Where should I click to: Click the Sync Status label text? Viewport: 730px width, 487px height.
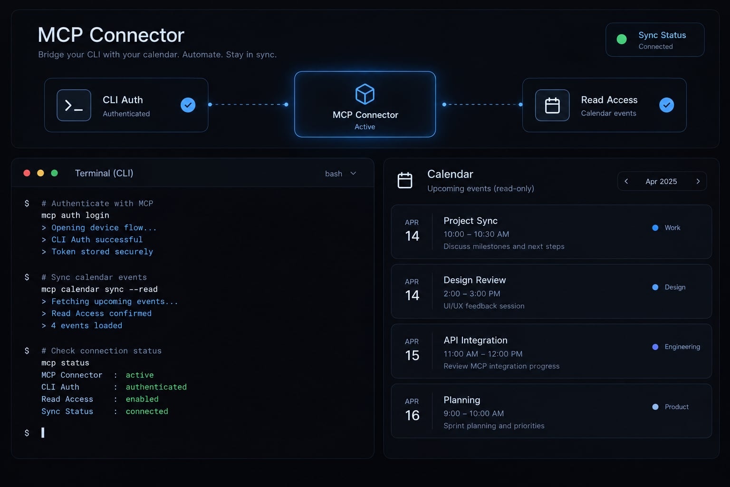662,35
